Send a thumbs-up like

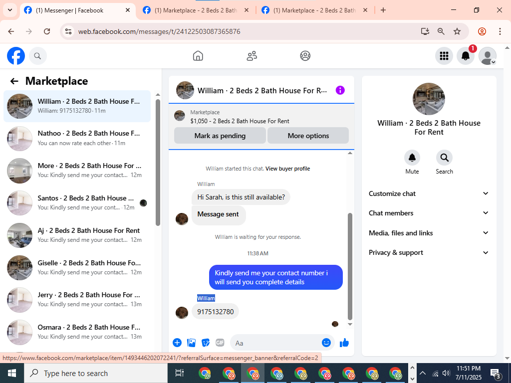click(x=344, y=343)
